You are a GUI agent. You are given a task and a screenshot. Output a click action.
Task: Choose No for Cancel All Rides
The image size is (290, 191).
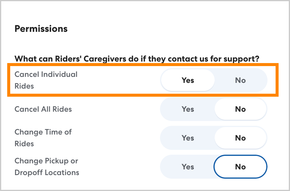240,109
